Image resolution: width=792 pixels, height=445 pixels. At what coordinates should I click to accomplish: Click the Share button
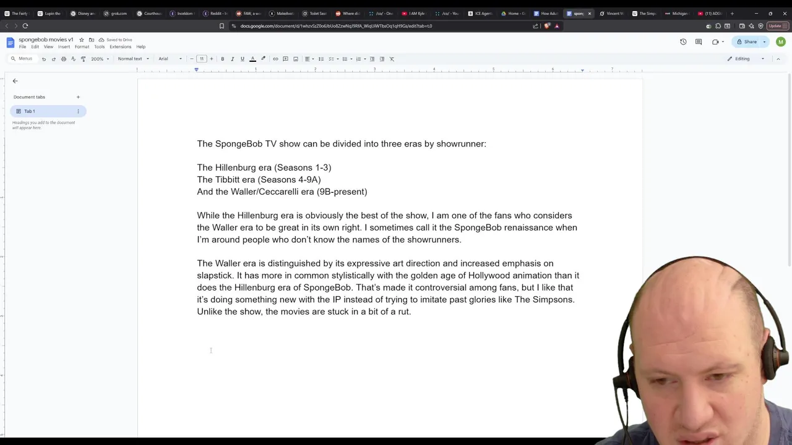pyautogui.click(x=746, y=41)
